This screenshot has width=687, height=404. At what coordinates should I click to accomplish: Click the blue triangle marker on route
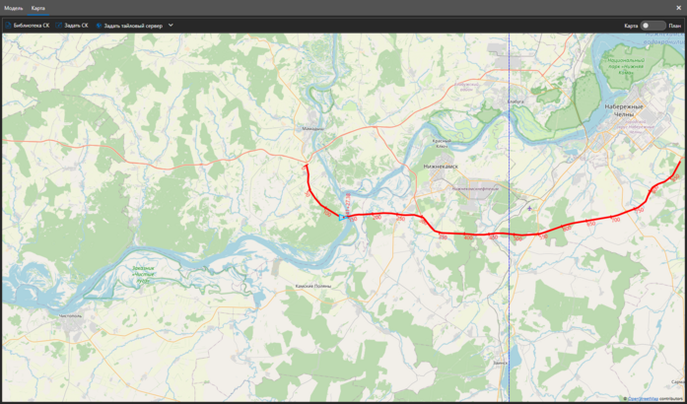(x=342, y=217)
